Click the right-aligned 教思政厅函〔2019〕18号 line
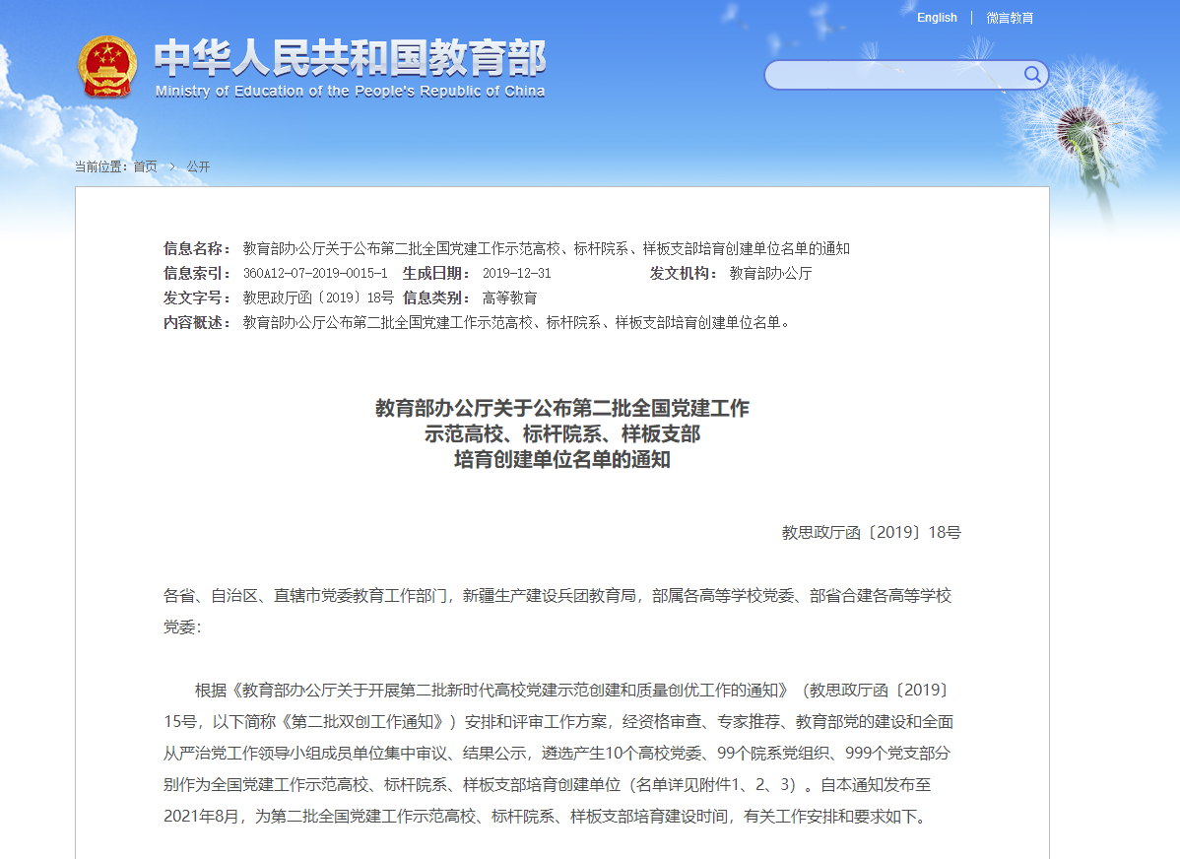This screenshot has width=1180, height=859. click(x=871, y=532)
